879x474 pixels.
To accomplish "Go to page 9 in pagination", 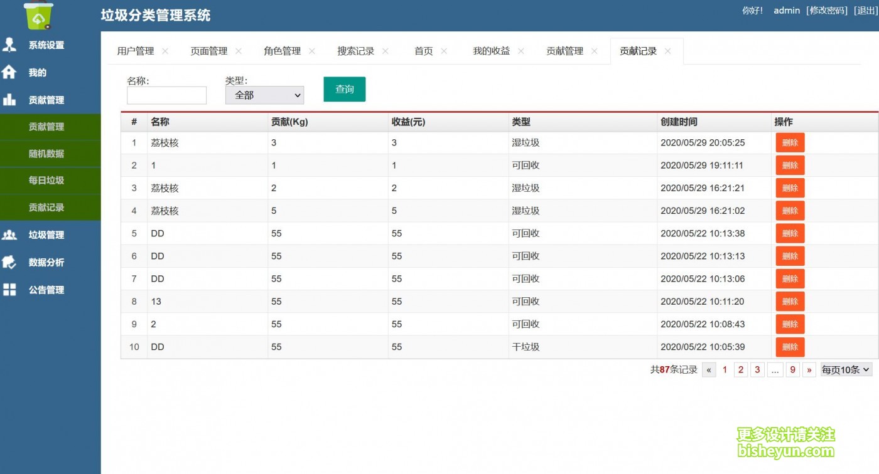I will coord(792,370).
